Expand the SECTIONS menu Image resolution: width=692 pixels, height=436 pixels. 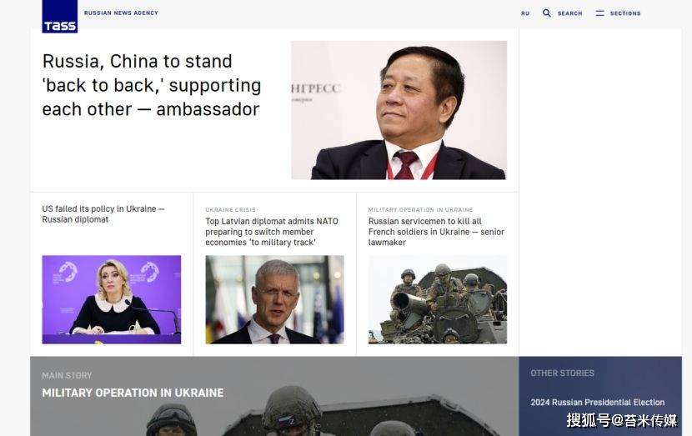point(625,13)
